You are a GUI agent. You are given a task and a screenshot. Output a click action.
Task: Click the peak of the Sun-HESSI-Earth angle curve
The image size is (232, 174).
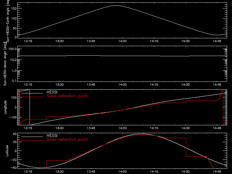[116, 6]
